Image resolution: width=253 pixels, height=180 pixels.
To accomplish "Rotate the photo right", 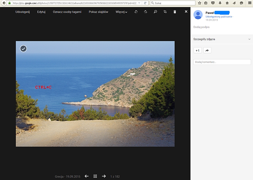I will [145, 12].
